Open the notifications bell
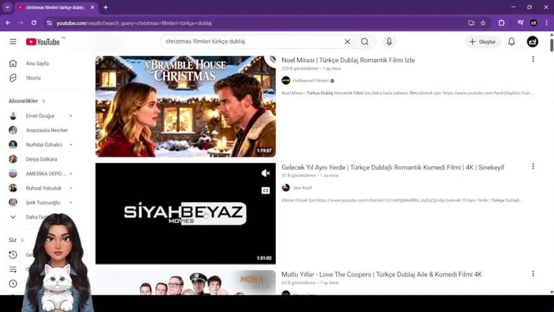The image size is (554, 312). [x=512, y=42]
